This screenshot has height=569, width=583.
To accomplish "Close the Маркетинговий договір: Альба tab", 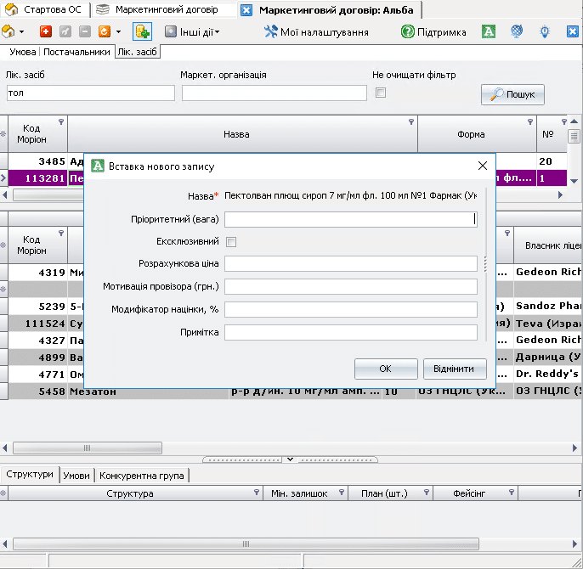I will tap(246, 11).
